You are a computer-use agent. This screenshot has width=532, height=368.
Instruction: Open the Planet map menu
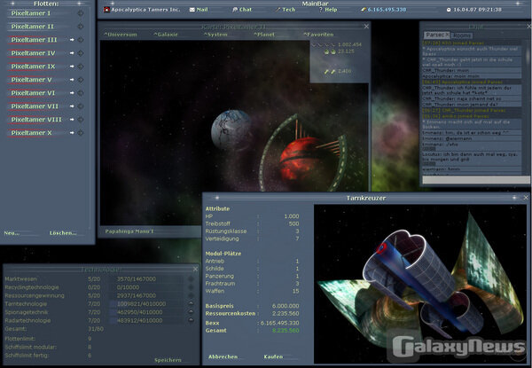click(x=264, y=35)
